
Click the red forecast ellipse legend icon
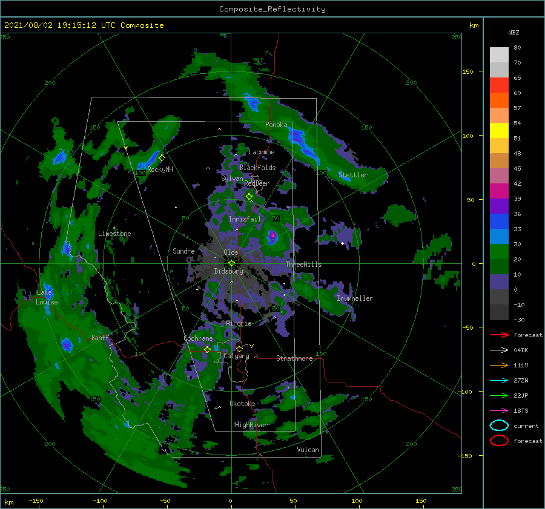[x=499, y=441]
